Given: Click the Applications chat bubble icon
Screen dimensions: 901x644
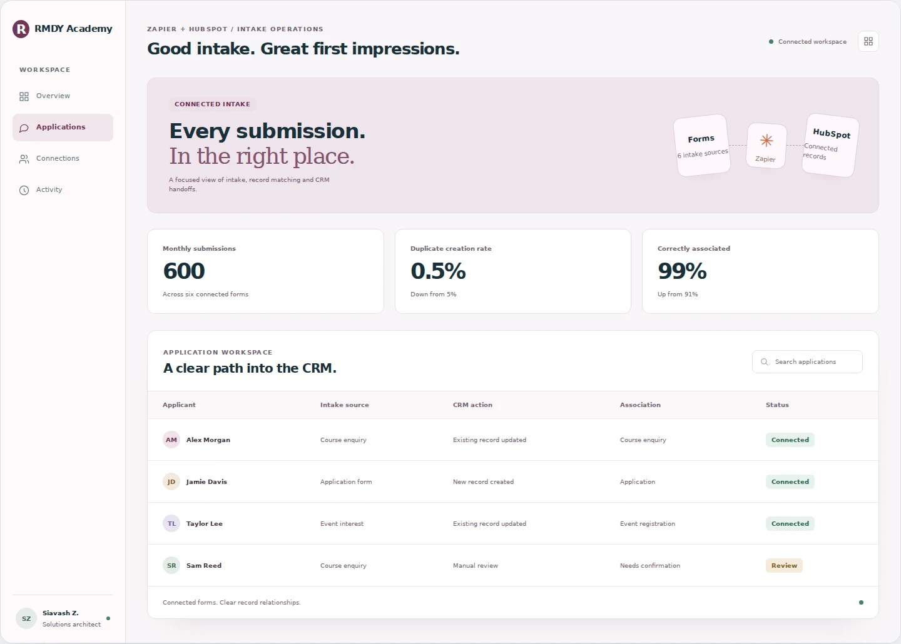Looking at the screenshot, I should [x=24, y=128].
